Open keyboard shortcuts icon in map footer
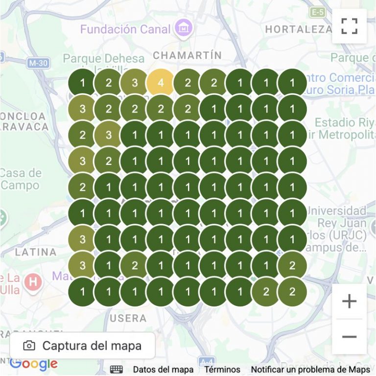The height and width of the screenshot is (376, 376). pyautogui.click(x=117, y=370)
